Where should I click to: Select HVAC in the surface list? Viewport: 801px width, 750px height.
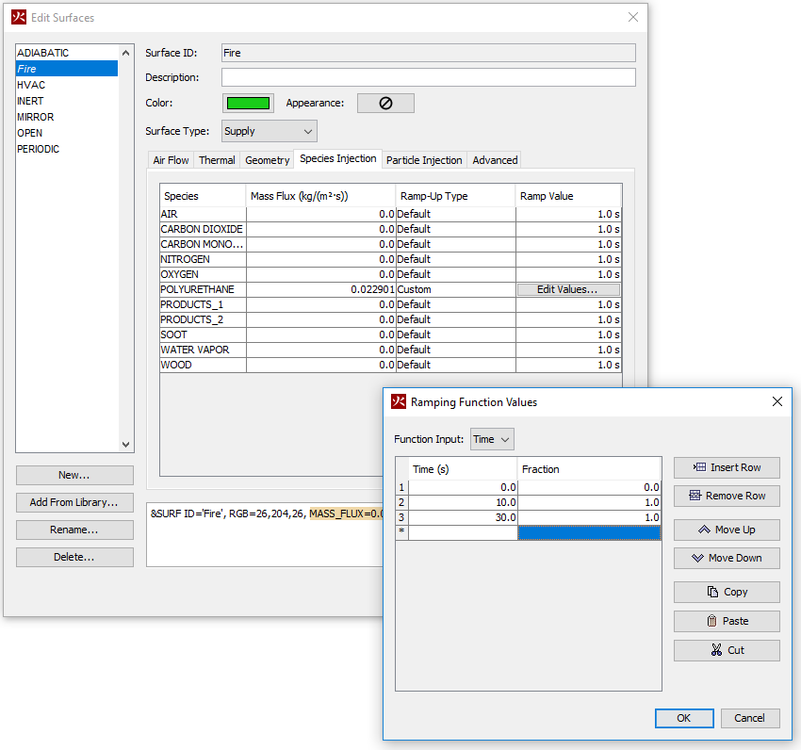67,85
